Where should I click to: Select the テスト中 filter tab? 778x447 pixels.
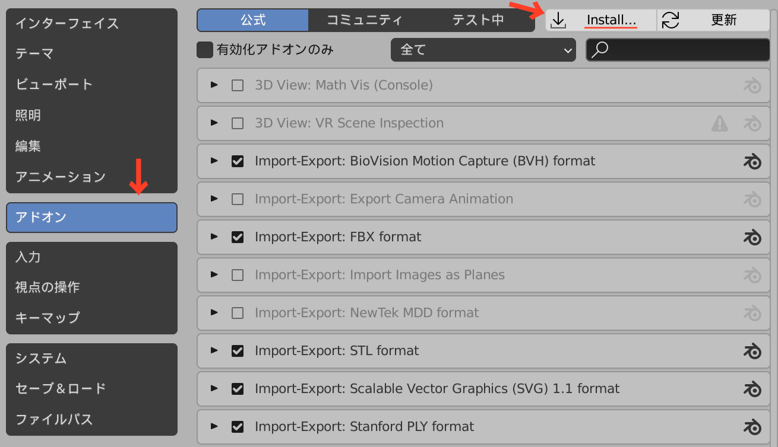pos(477,20)
